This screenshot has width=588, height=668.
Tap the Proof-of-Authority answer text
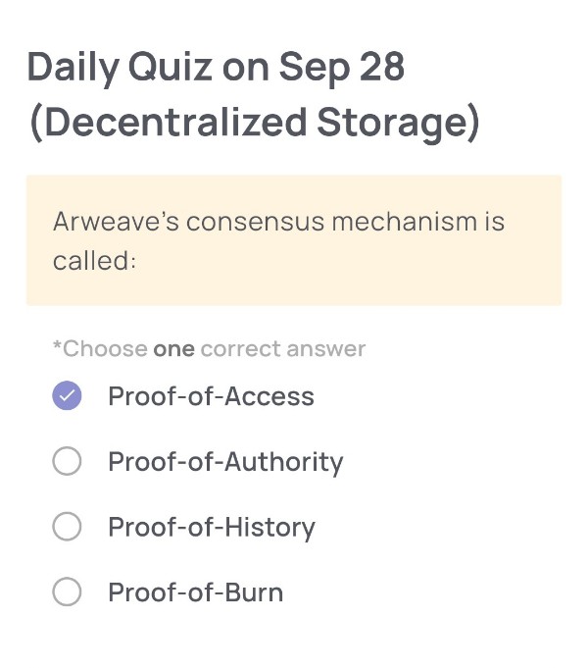pyautogui.click(x=225, y=461)
